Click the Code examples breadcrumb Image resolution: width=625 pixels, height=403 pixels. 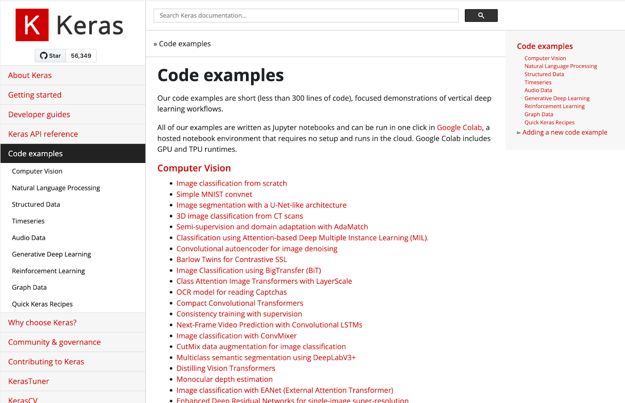(x=185, y=44)
